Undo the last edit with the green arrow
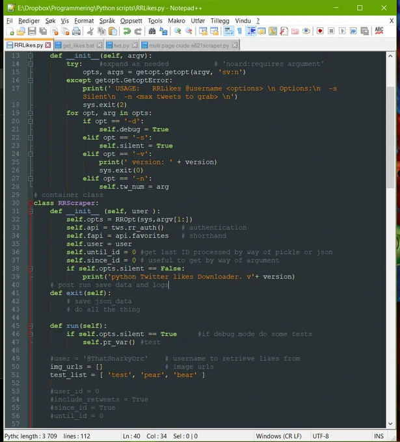The image size is (400, 442). click(127, 31)
